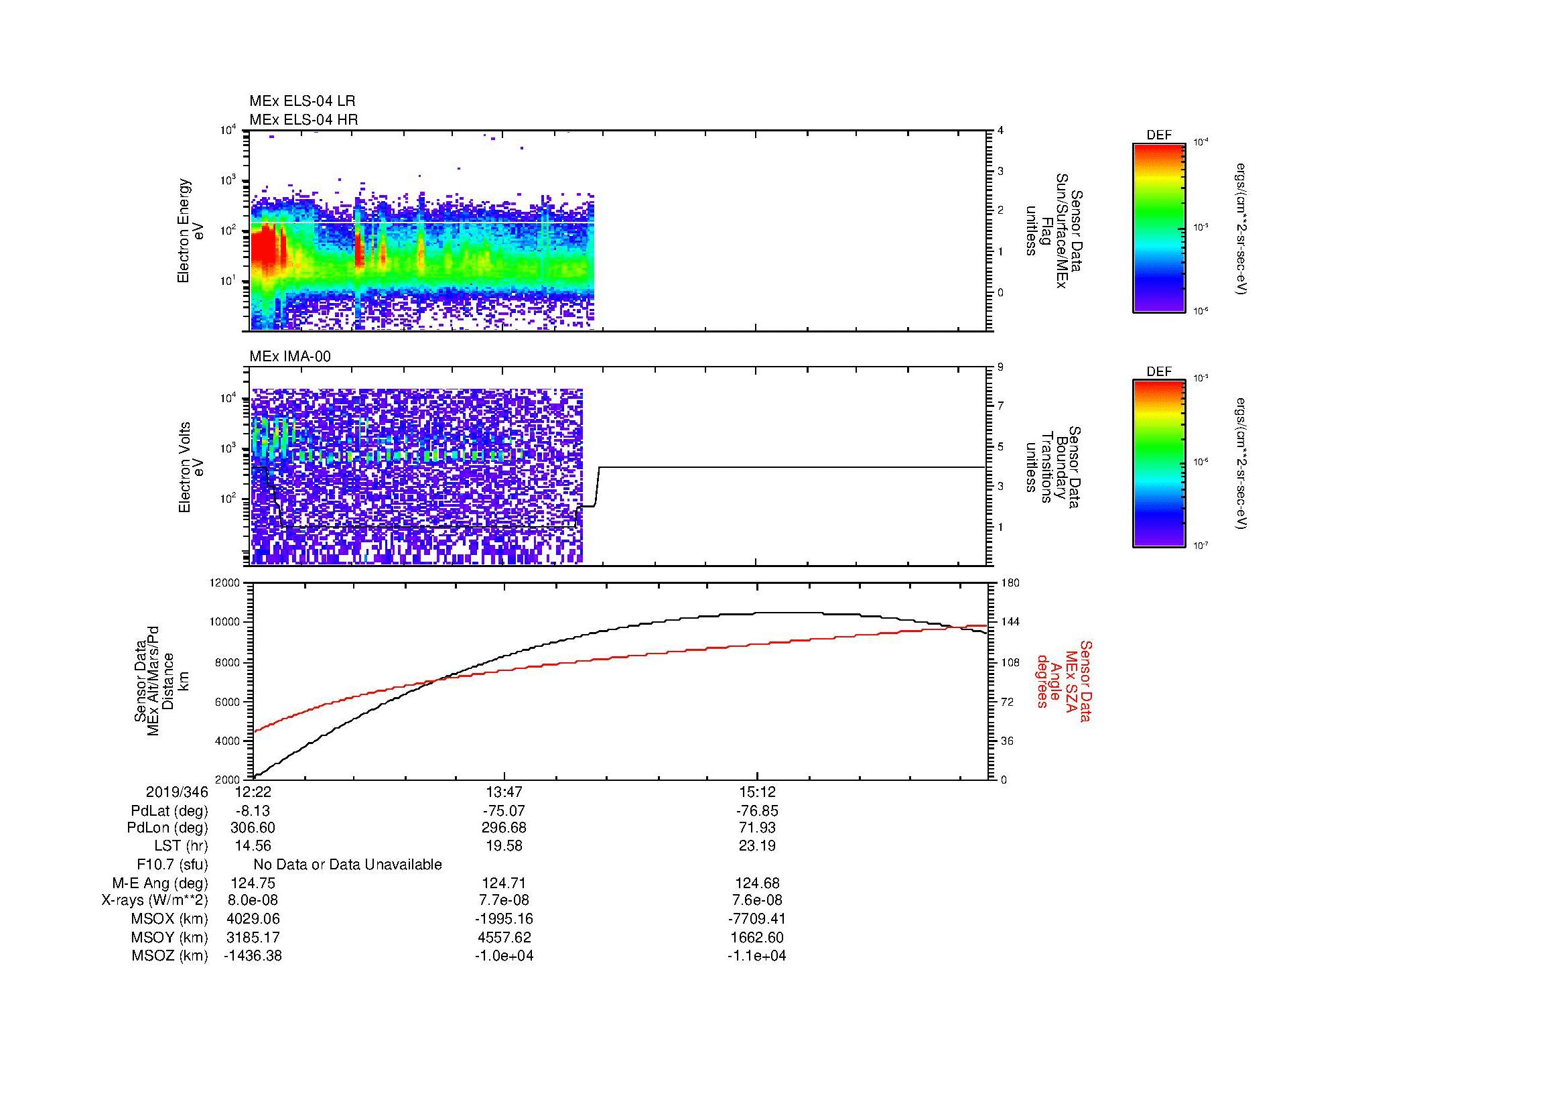This screenshot has width=1567, height=1108.
Task: Click the X-rays value '8.0e-08'
Action: (x=253, y=900)
